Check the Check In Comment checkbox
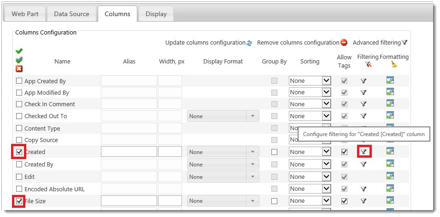Viewport: 440px width, 217px height. coord(19,104)
